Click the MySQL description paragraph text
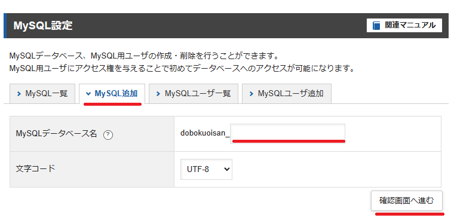 [x=182, y=62]
